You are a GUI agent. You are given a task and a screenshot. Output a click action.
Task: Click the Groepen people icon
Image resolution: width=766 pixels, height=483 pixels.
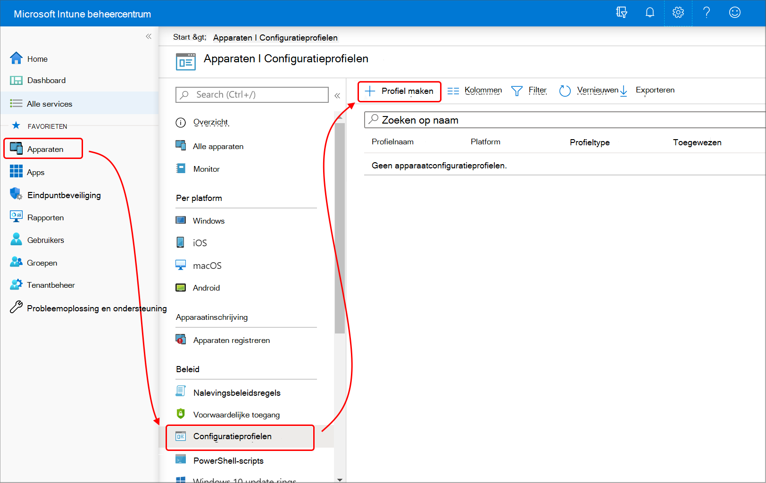(x=16, y=262)
